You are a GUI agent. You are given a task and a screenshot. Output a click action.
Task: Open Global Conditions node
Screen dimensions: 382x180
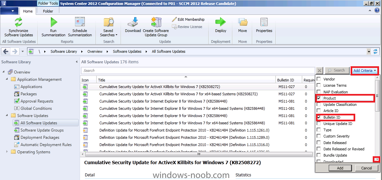click(x=36, y=108)
